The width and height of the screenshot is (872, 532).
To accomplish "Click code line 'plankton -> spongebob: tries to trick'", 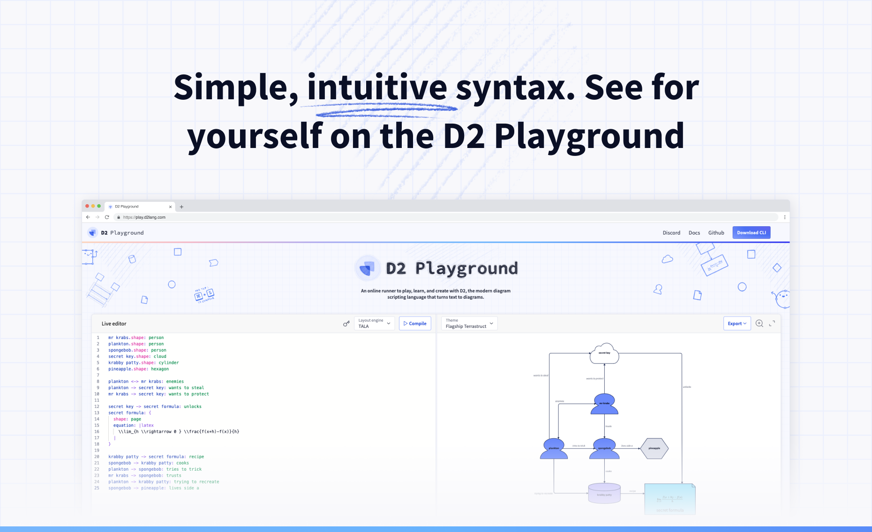I will pyautogui.click(x=155, y=469).
